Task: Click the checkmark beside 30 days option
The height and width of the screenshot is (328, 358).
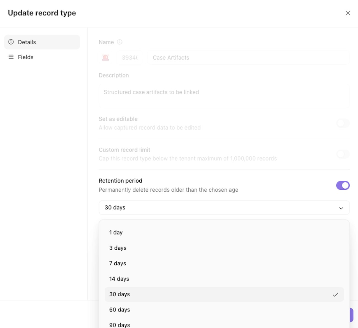Action: 335,294
